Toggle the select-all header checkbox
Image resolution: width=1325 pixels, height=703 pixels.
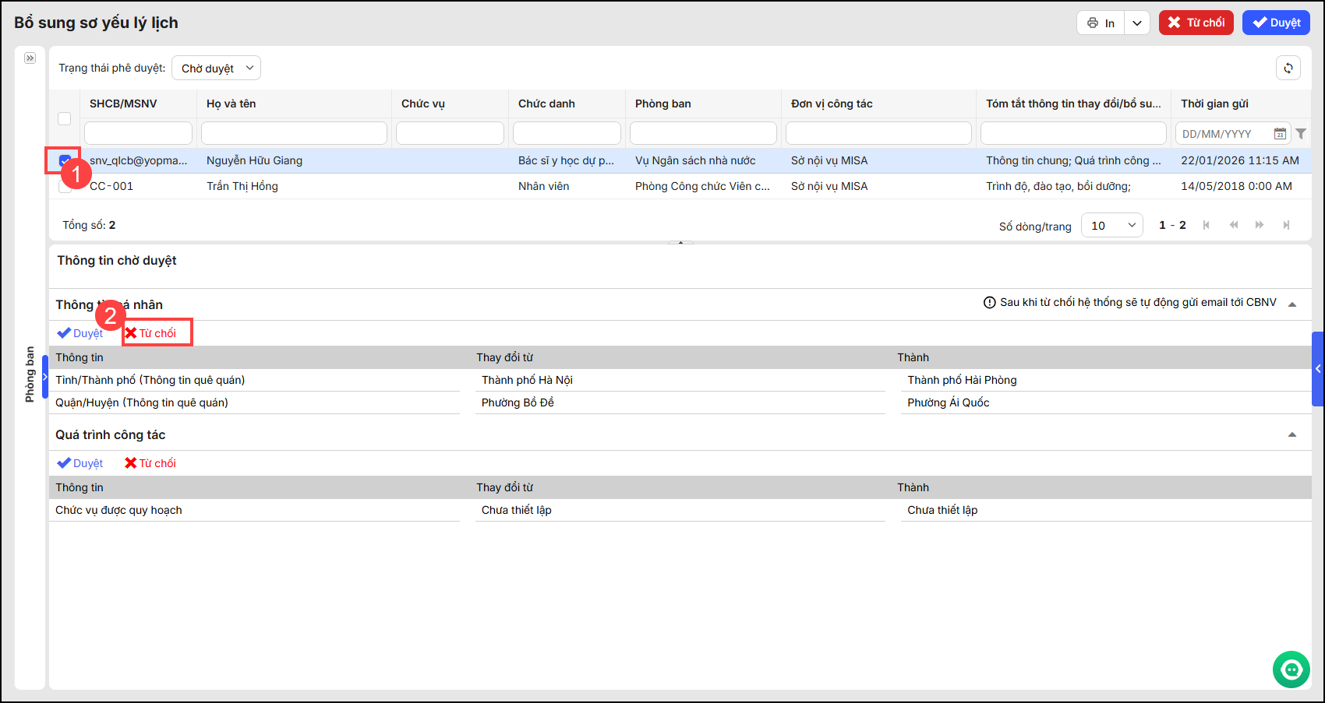65,118
